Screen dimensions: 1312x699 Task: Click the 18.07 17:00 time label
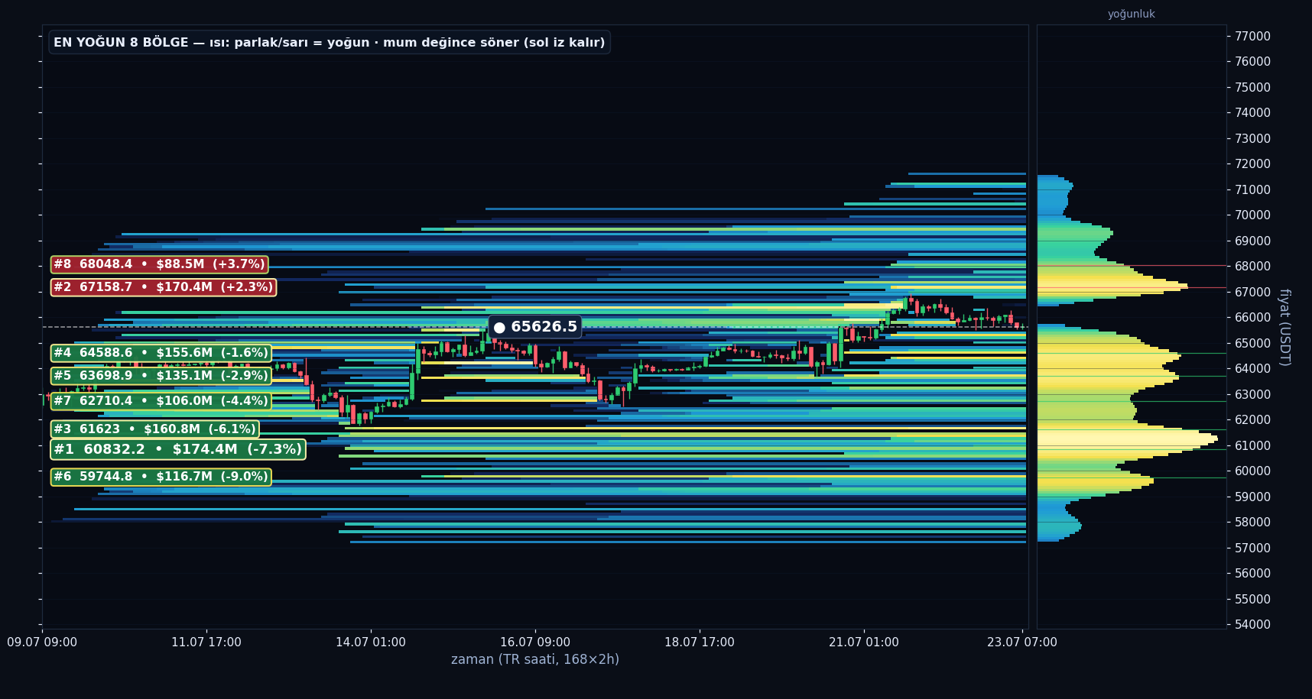click(700, 642)
